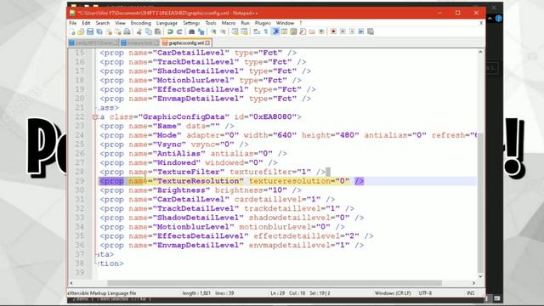Click the horizontal scrollbar left arrow

pyautogui.click(x=71, y=283)
